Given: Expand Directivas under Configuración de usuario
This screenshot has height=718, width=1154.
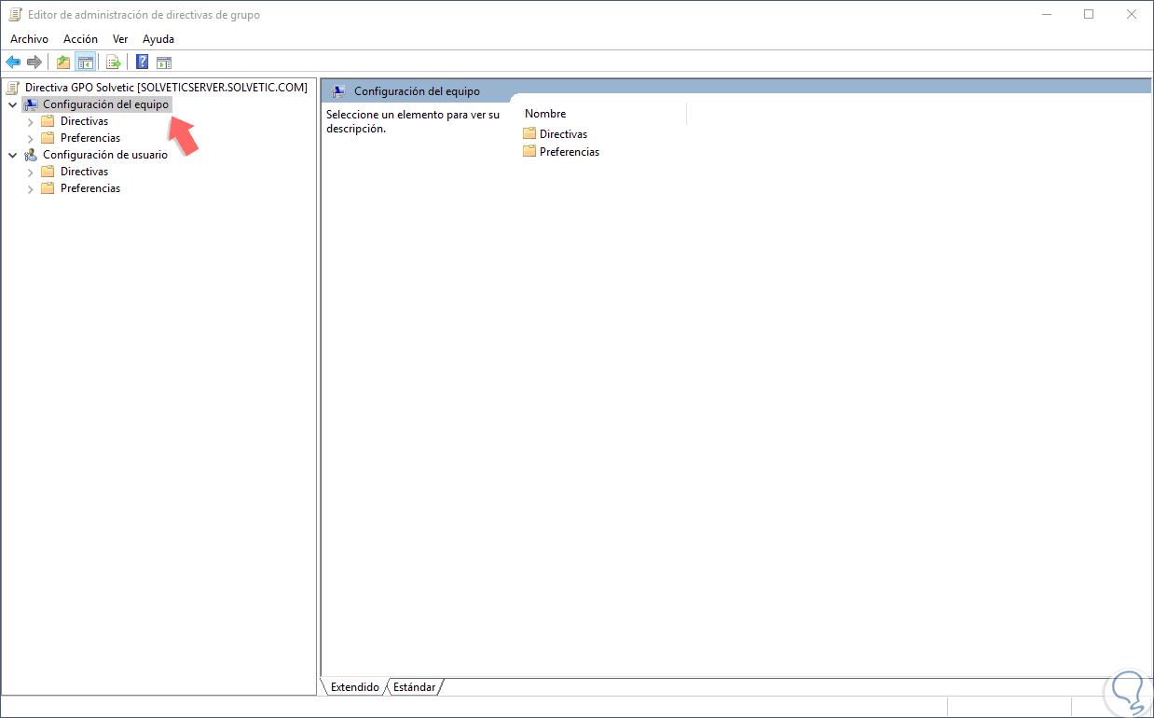Looking at the screenshot, I should pyautogui.click(x=31, y=173).
